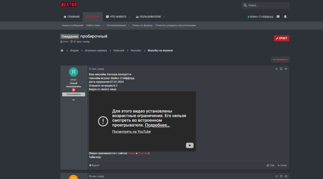Open the #2 post permalink
The image size is (323, 179).
[286, 176]
